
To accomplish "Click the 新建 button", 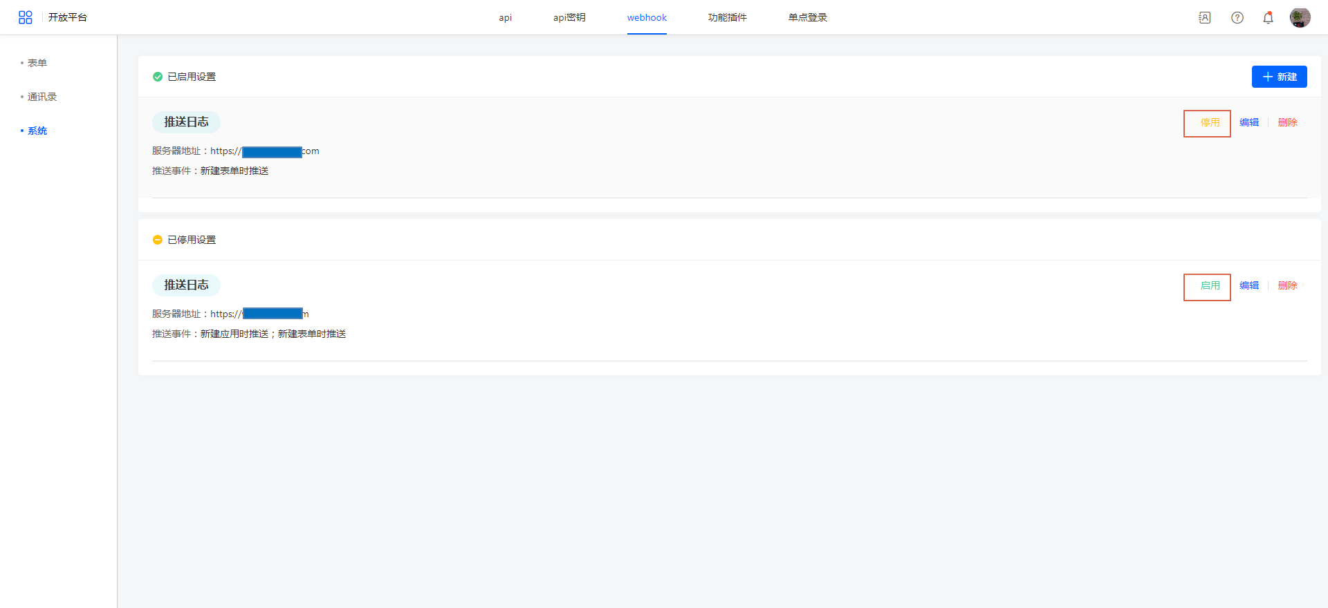I will pyautogui.click(x=1279, y=77).
